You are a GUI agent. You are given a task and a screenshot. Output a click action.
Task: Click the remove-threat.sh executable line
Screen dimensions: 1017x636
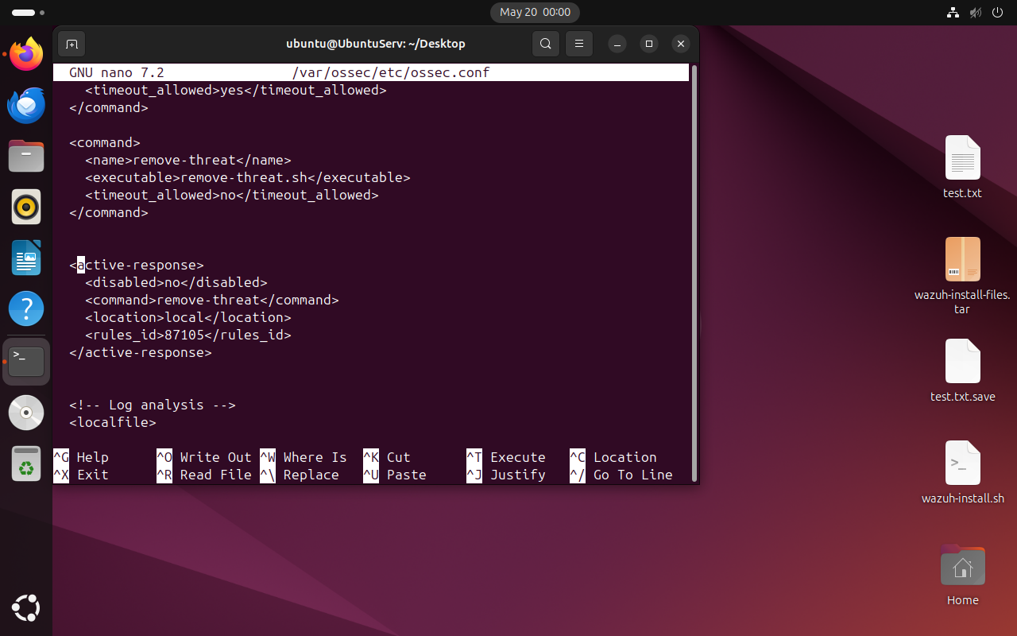[x=248, y=177]
